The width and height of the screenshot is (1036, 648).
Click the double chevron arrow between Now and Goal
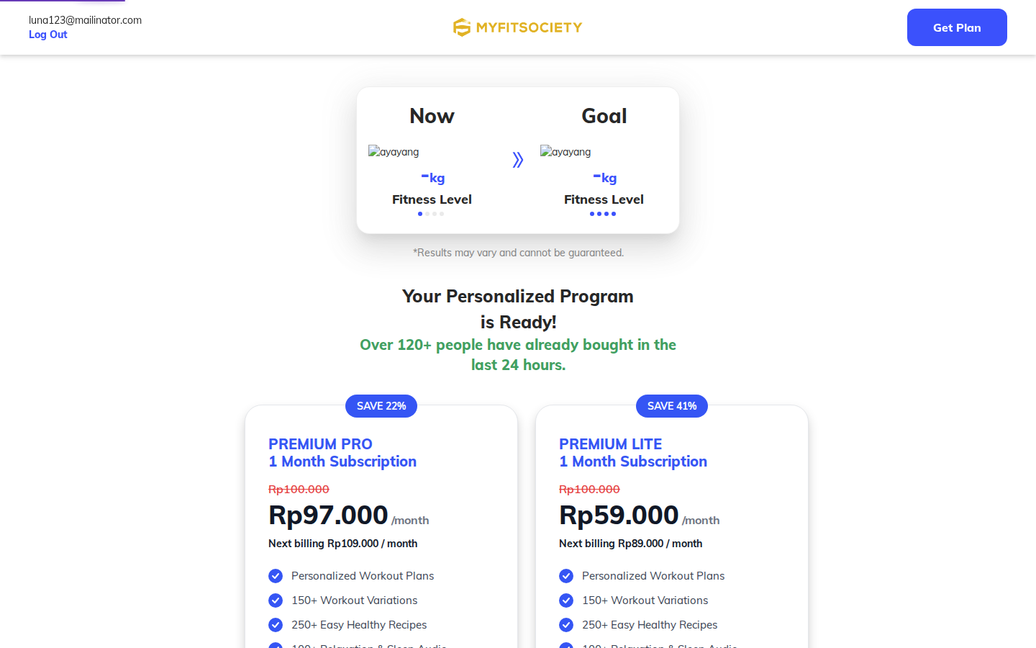coord(518,160)
